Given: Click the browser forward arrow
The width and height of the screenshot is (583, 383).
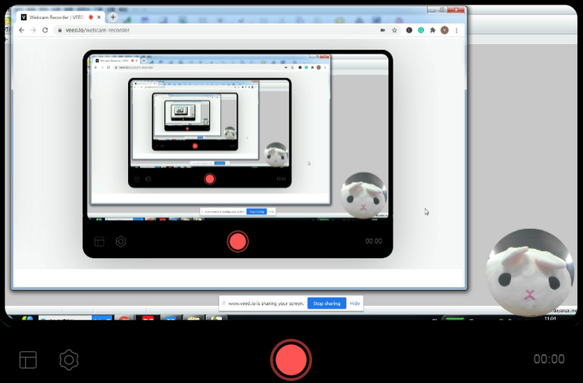Looking at the screenshot, I should coord(33,30).
